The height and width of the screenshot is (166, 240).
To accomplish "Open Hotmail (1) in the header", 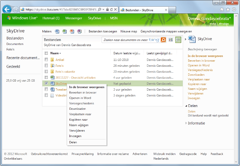I will point(51,18).
